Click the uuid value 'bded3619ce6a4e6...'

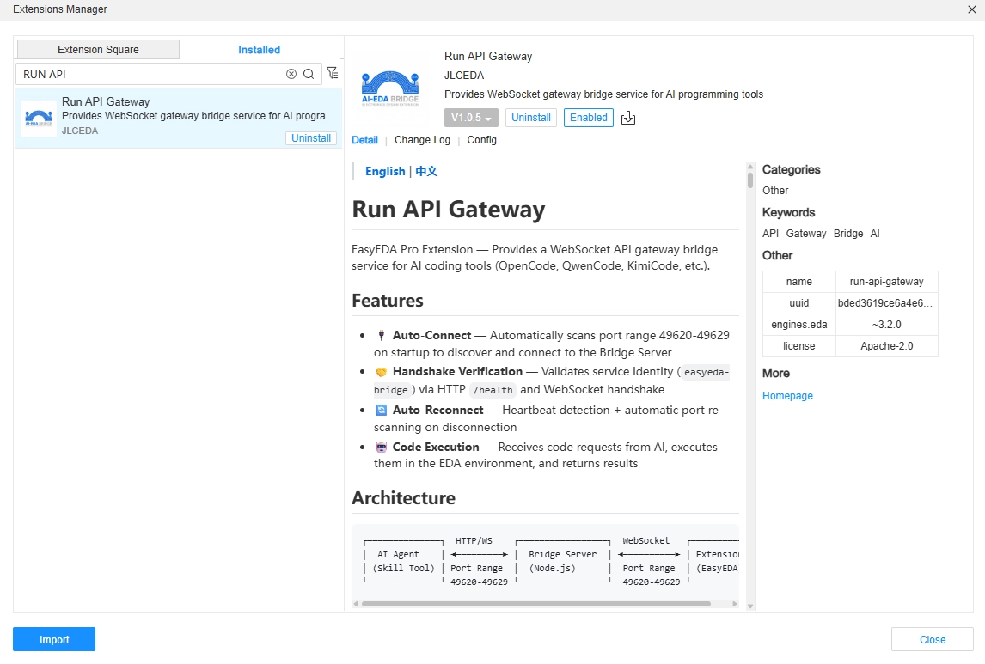tap(886, 303)
